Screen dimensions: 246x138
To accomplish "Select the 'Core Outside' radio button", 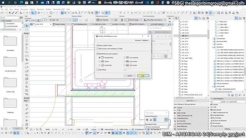I will pos(125,58).
